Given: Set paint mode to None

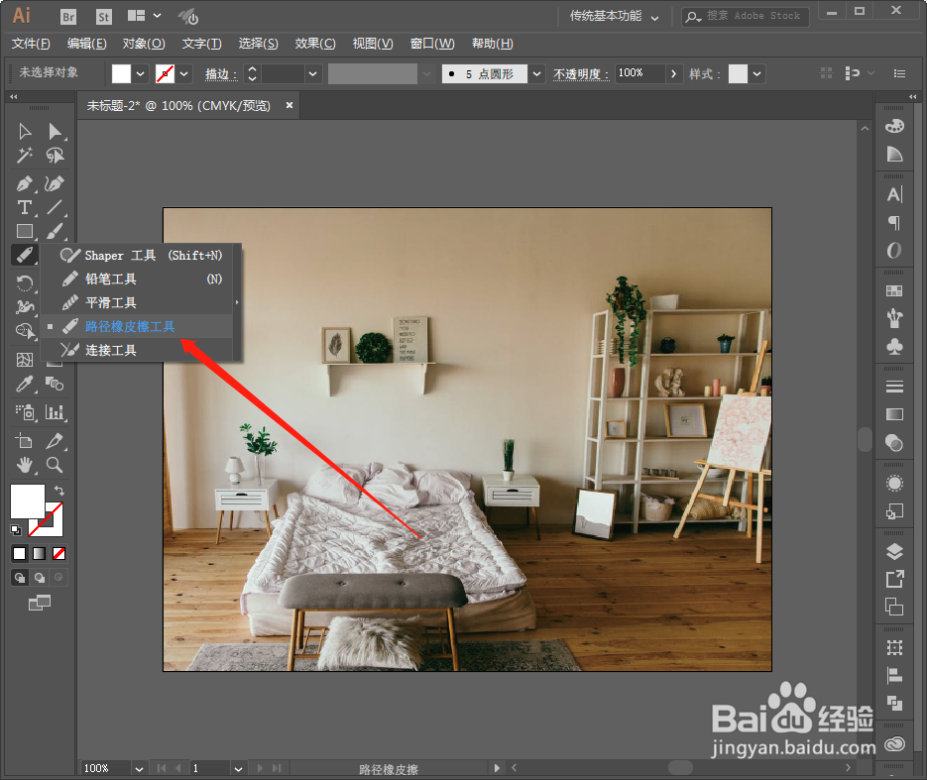Looking at the screenshot, I should (x=58, y=553).
